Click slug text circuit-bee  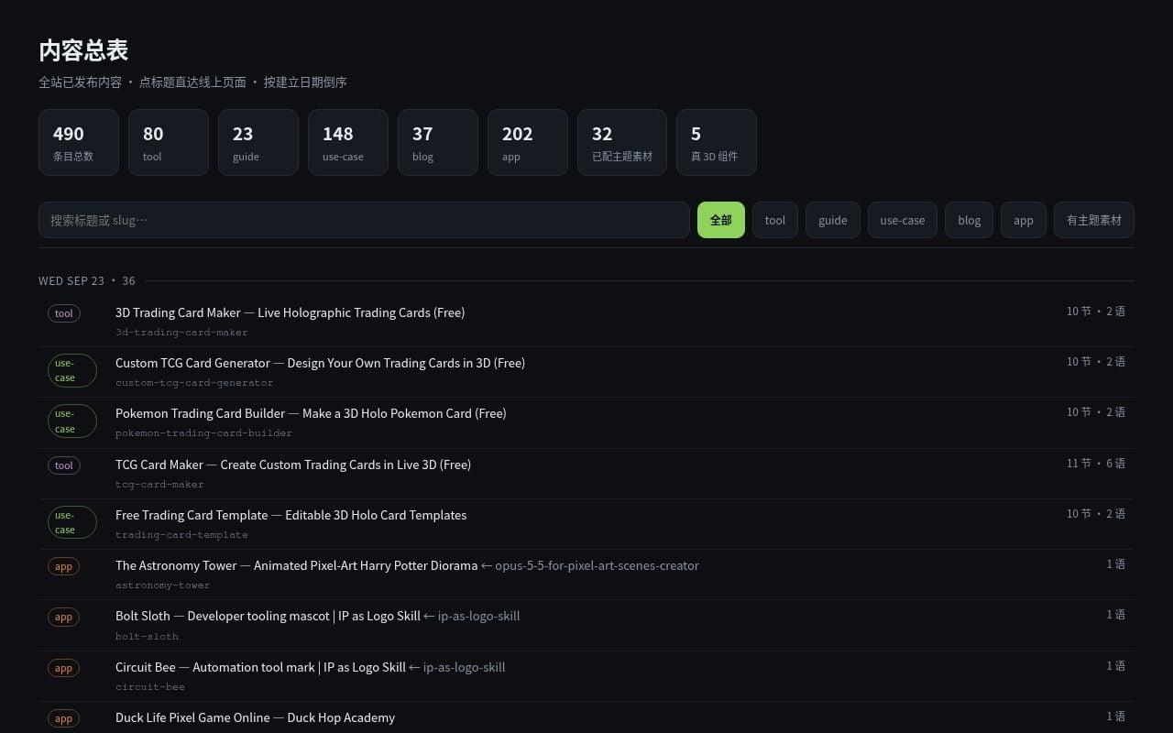pos(150,686)
